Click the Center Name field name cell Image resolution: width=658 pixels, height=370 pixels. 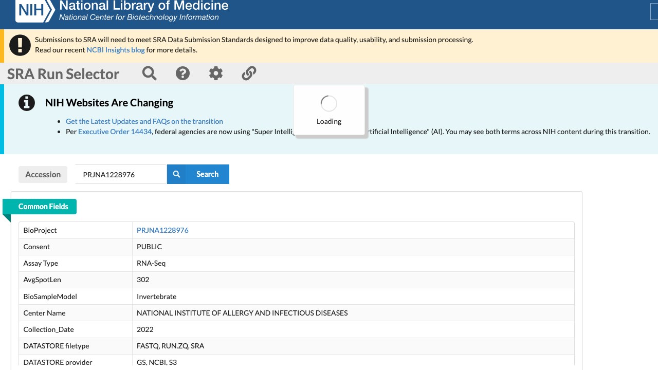point(76,313)
